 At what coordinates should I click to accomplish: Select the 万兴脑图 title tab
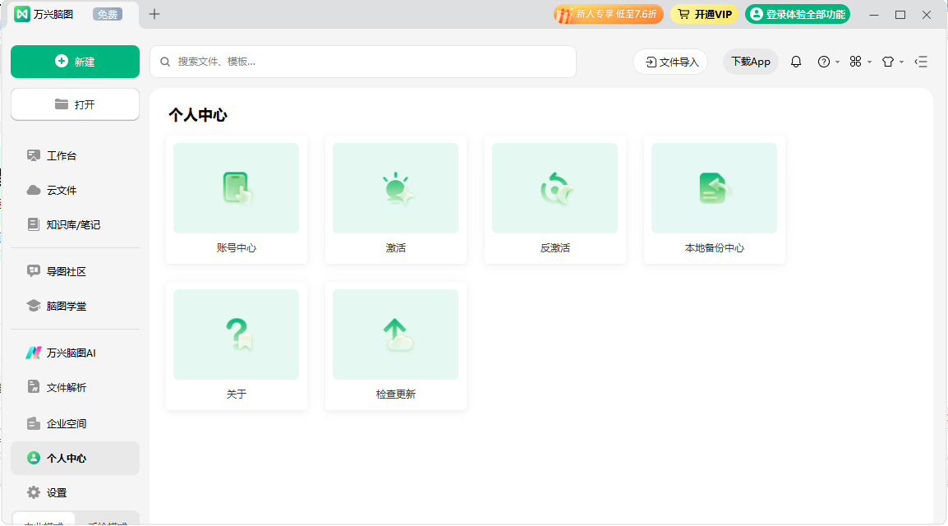pos(72,14)
